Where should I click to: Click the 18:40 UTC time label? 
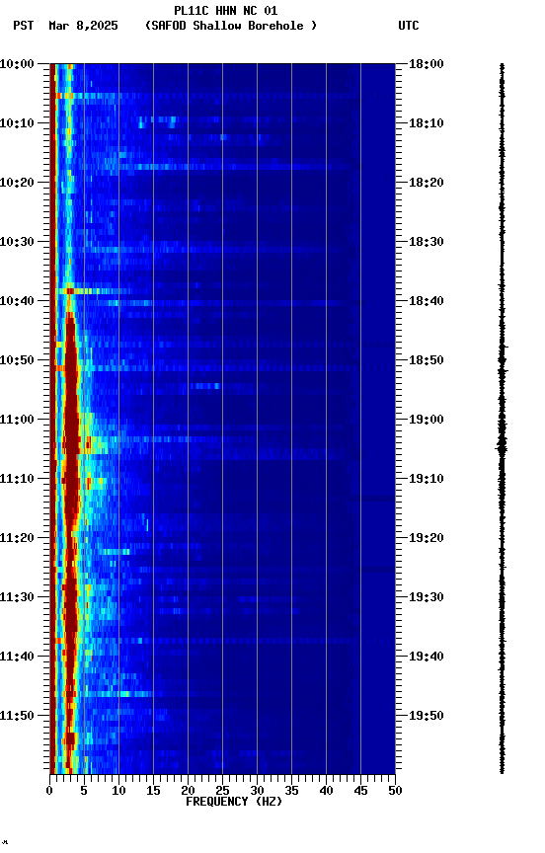pyautogui.click(x=427, y=301)
